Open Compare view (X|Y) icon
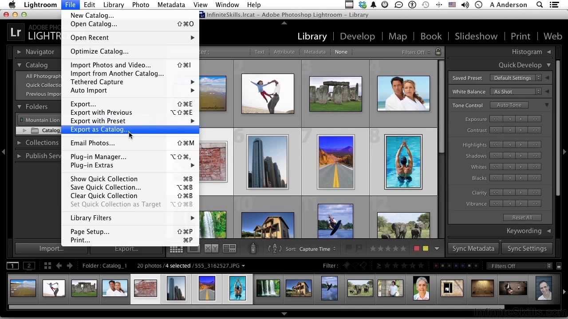The width and height of the screenshot is (568, 319). 211,249
